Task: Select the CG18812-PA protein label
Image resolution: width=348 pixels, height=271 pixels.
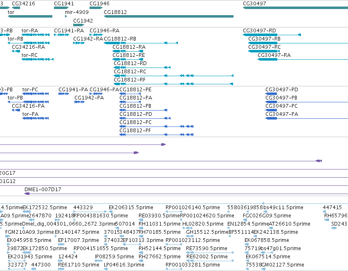Action: (136, 98)
